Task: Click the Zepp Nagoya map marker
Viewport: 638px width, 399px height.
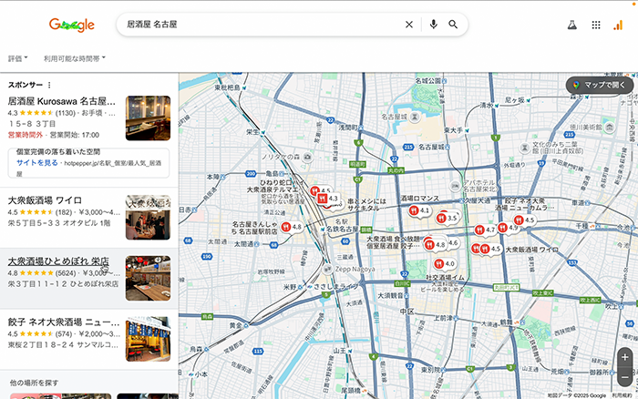Action: click(x=327, y=269)
